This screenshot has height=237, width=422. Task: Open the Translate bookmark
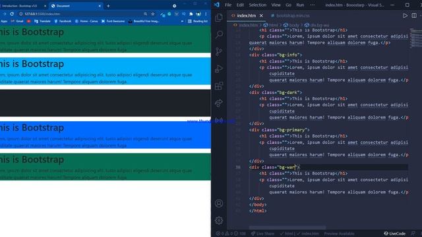point(42,21)
